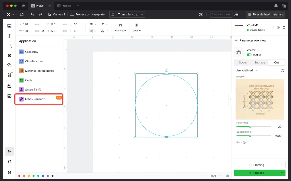Zoom in with the plus icon
The height and width of the screenshot is (181, 291).
coord(220,176)
